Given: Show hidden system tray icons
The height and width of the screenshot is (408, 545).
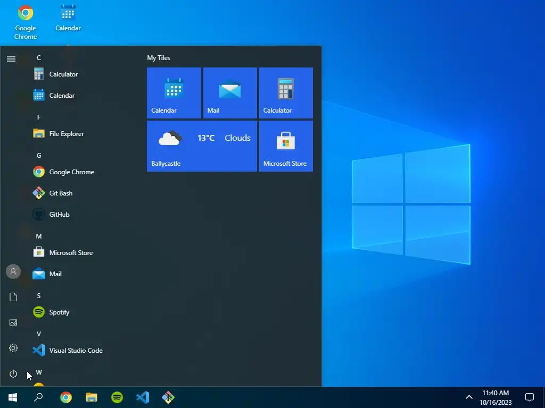Looking at the screenshot, I should [469, 397].
